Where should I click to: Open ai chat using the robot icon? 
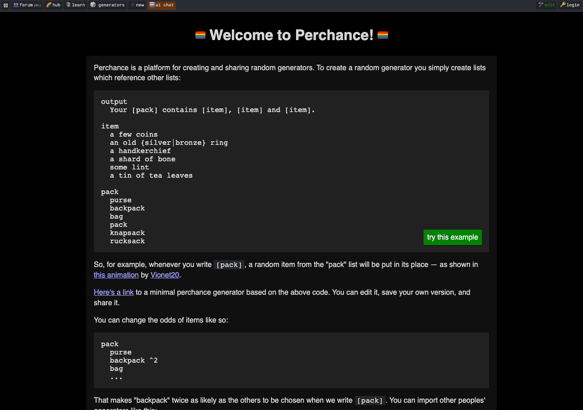[x=153, y=5]
